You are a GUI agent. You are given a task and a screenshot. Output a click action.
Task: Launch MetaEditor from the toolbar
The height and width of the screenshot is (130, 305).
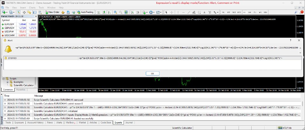(x=63, y=12)
